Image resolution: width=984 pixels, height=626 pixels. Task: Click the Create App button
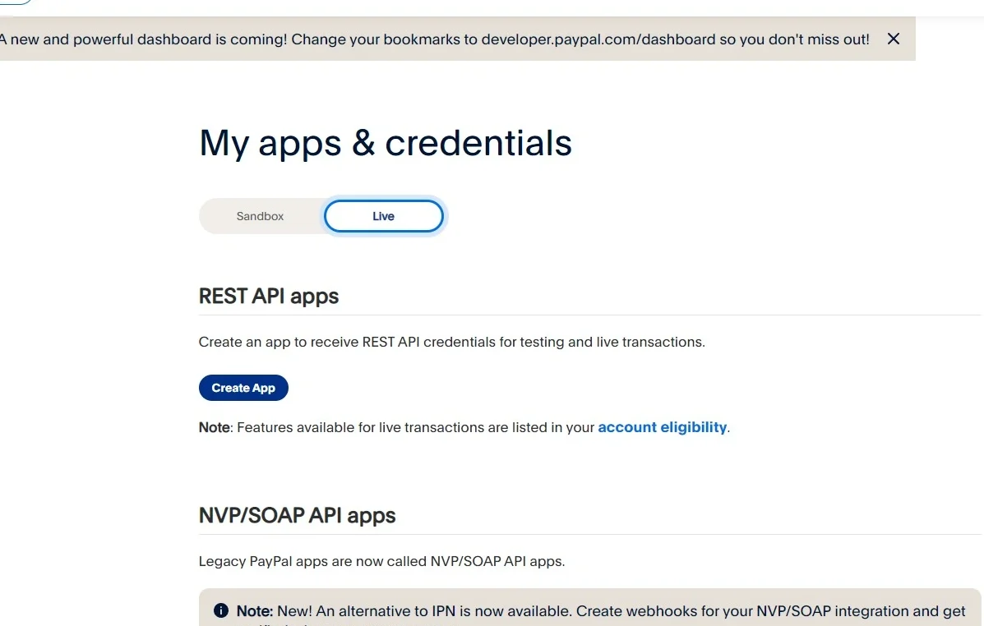click(243, 388)
